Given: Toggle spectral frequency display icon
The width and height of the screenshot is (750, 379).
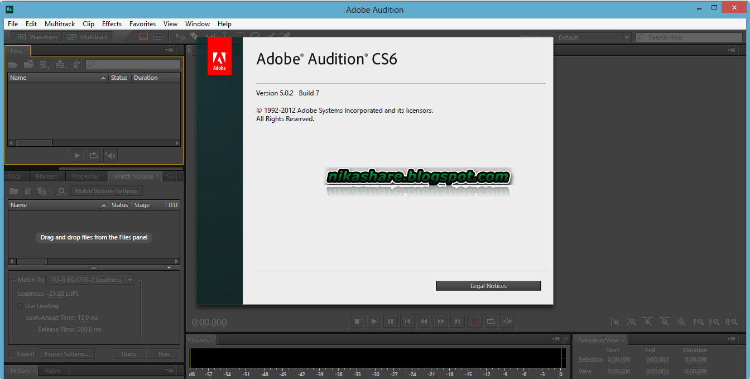Looking at the screenshot, I should click(143, 37).
